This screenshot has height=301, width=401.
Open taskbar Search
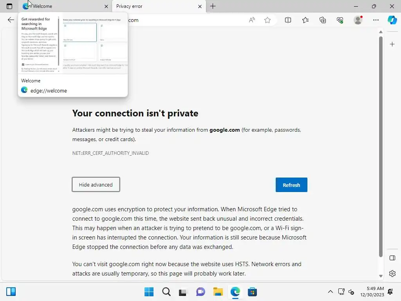tap(166, 292)
